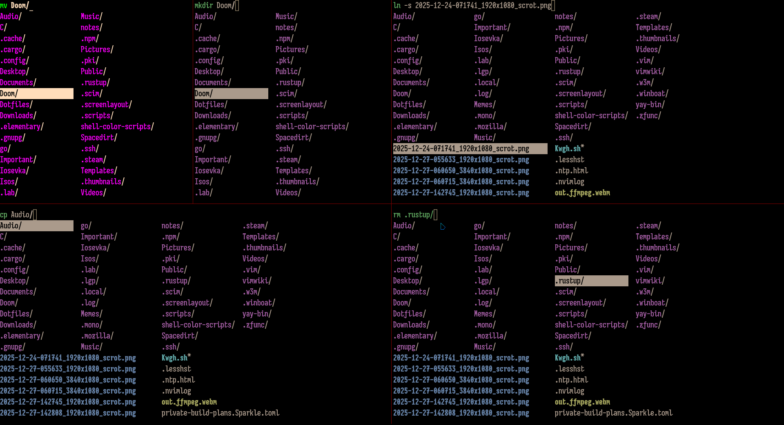
Task: Choose .screenlayout/ in the mv pane
Action: (x=106, y=104)
